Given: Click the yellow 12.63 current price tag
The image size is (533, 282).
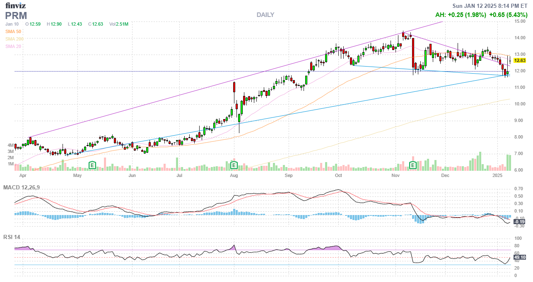Looking at the screenshot, I should 519,60.
